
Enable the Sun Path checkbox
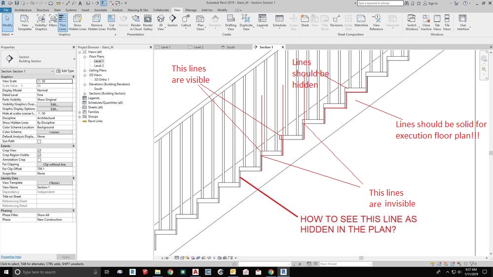(x=39, y=141)
